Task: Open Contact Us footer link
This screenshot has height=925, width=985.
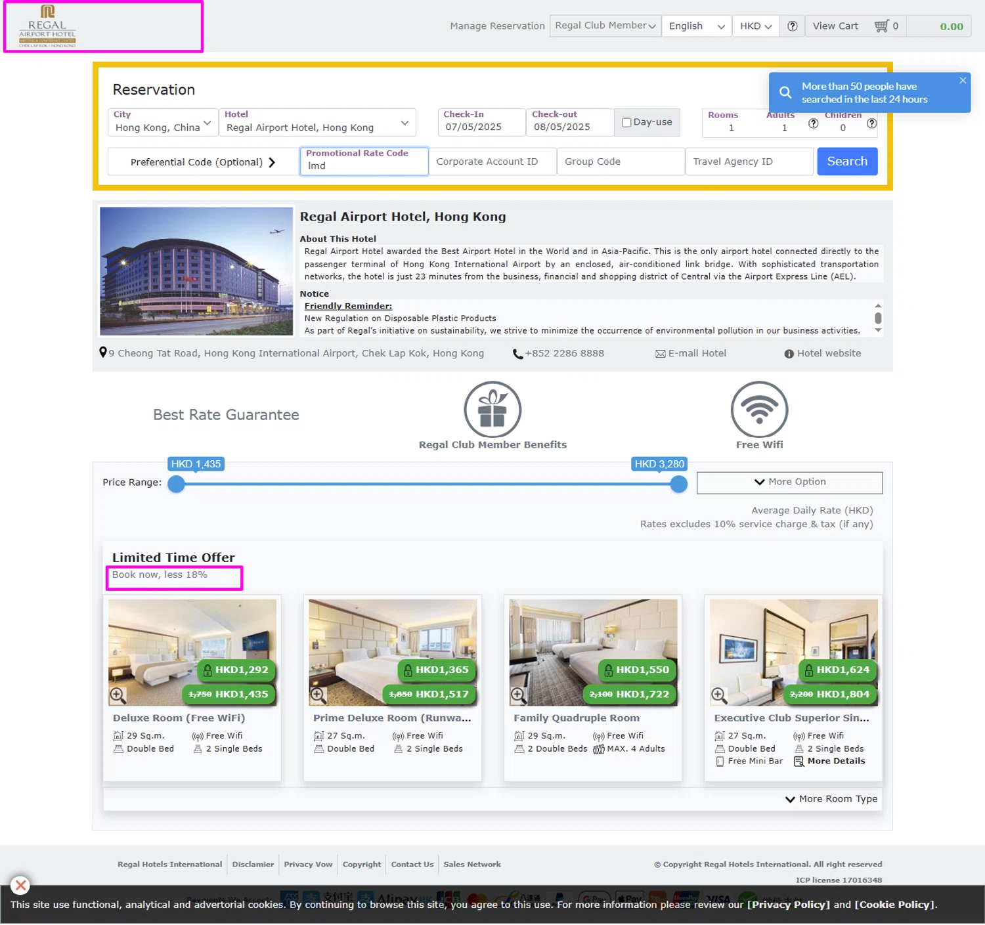Action: (412, 865)
